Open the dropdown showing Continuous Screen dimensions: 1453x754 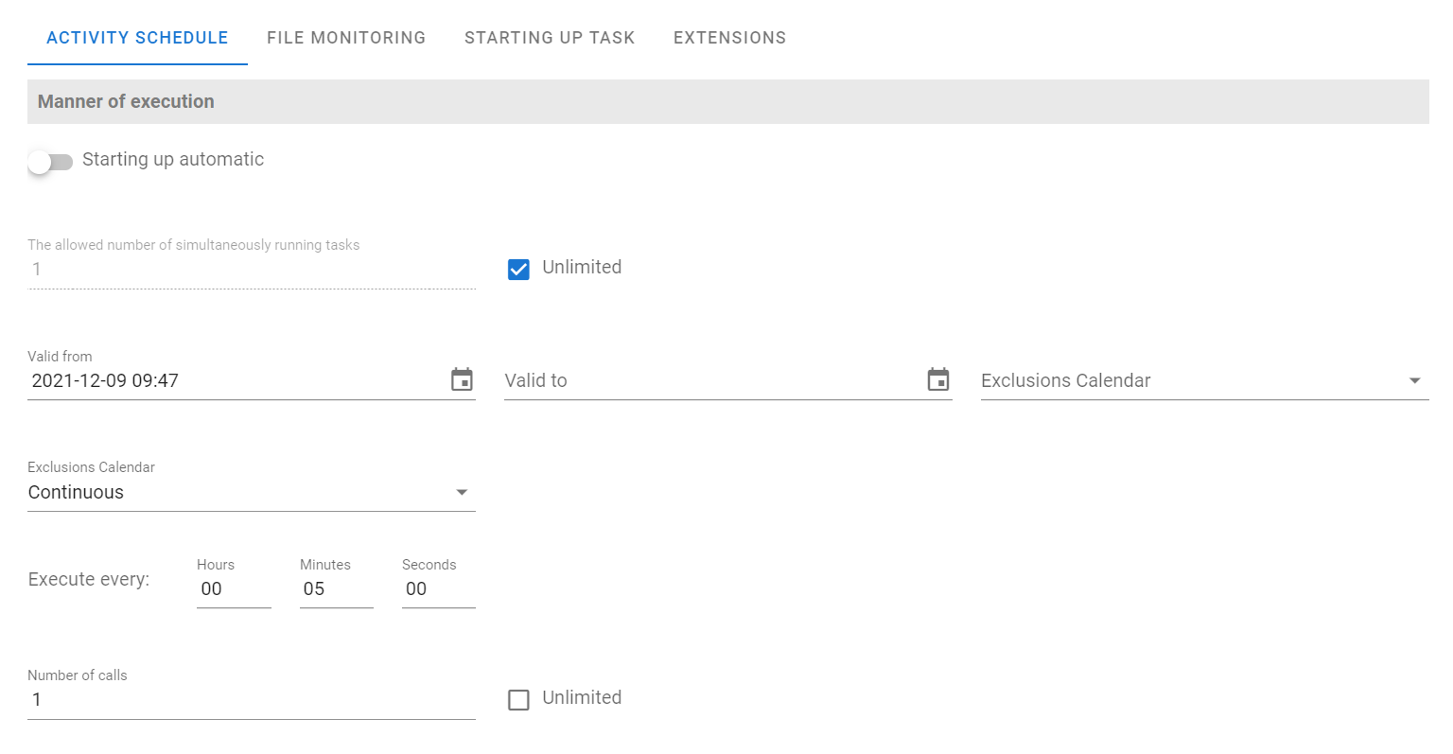point(252,492)
